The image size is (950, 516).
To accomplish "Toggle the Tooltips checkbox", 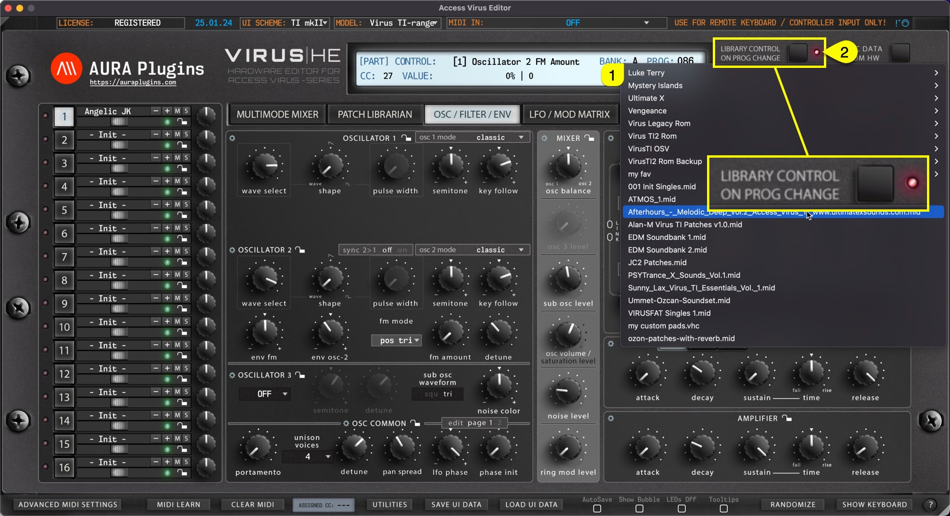I will (x=724, y=509).
